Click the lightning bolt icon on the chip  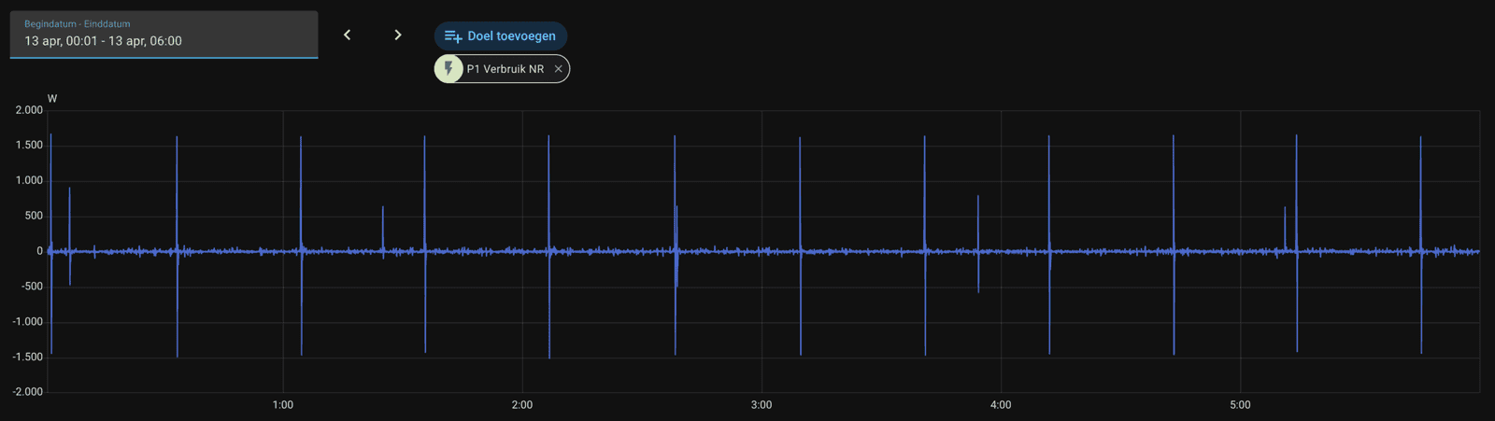coord(449,69)
